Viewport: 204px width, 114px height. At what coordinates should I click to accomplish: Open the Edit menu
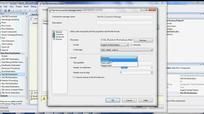(6, 6)
